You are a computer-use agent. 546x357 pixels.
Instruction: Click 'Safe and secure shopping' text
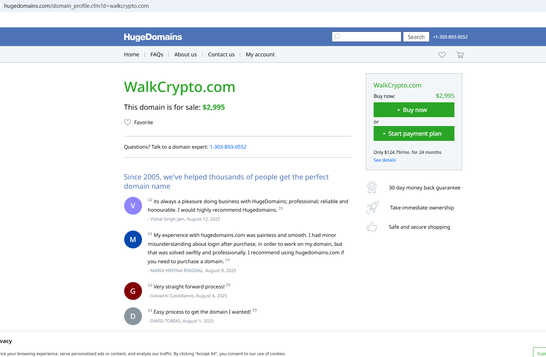[x=419, y=227]
